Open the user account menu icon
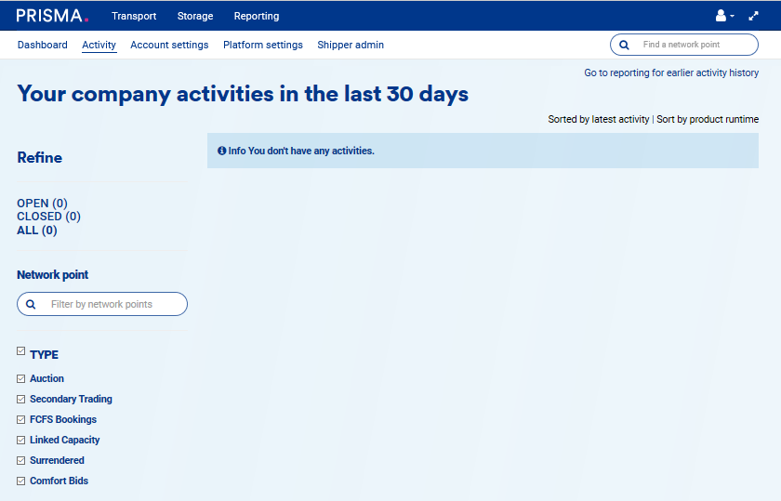Image resolution: width=781 pixels, height=501 pixels. 721,16
